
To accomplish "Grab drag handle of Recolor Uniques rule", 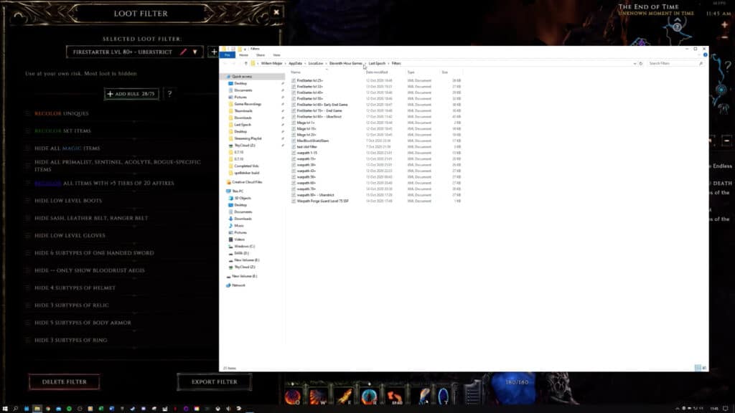I will click(x=28, y=113).
